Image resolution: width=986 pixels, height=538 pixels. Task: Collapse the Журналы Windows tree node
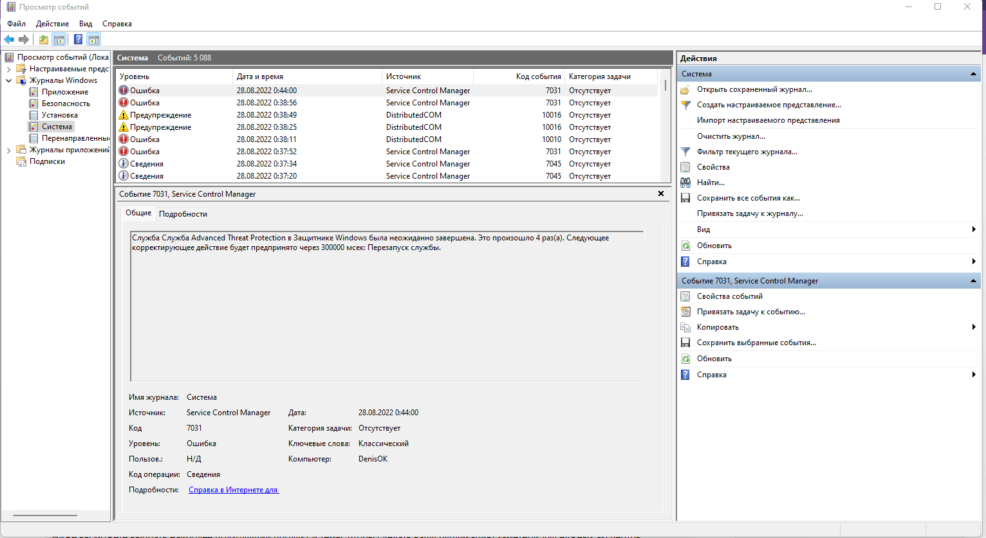coord(8,80)
